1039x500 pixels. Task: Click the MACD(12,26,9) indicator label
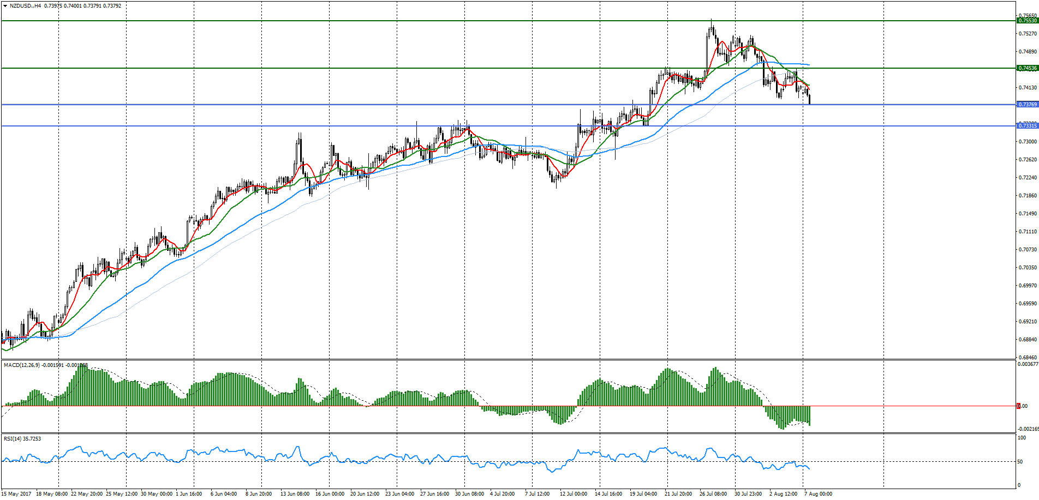point(22,365)
